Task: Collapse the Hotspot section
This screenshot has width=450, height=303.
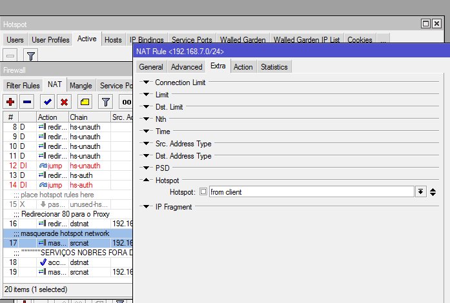Action: (x=146, y=180)
